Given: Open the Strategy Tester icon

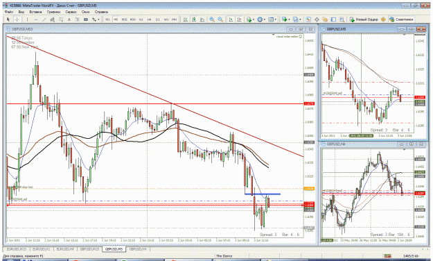Looking at the screenshot, I should 342,19.
